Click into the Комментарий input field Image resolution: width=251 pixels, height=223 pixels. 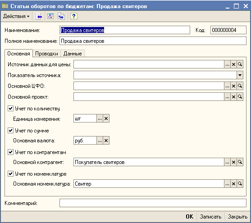click(153, 203)
